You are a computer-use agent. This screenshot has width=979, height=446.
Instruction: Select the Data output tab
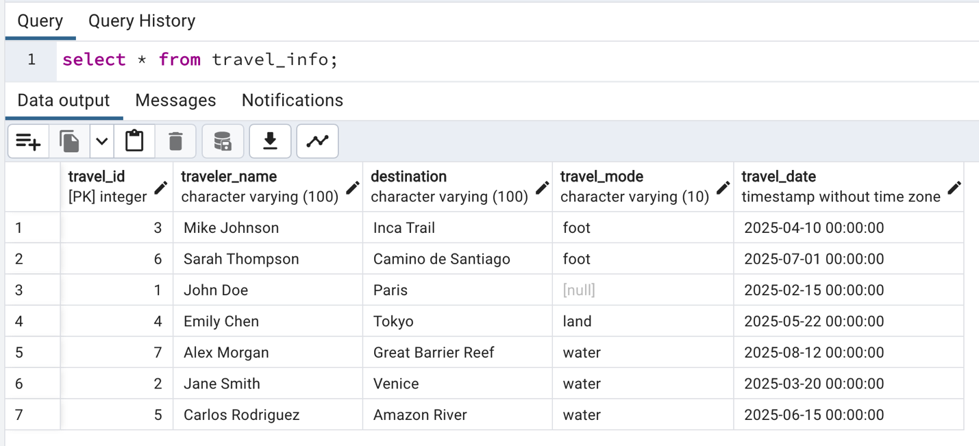click(64, 101)
